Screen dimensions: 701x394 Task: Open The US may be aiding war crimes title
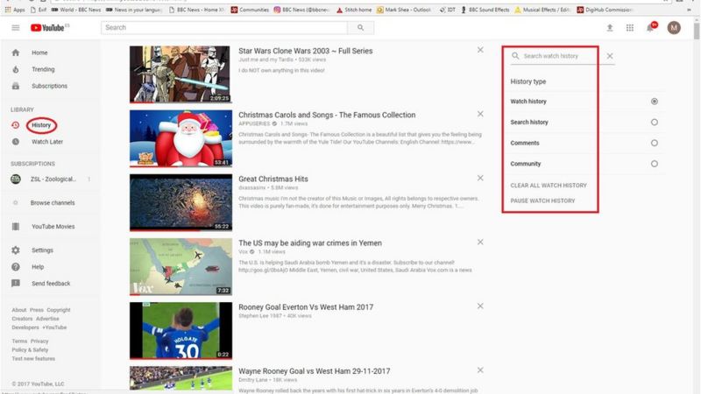pyautogui.click(x=310, y=243)
